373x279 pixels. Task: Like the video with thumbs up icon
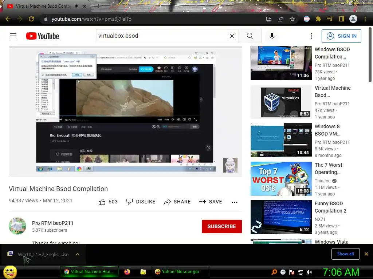(x=102, y=202)
